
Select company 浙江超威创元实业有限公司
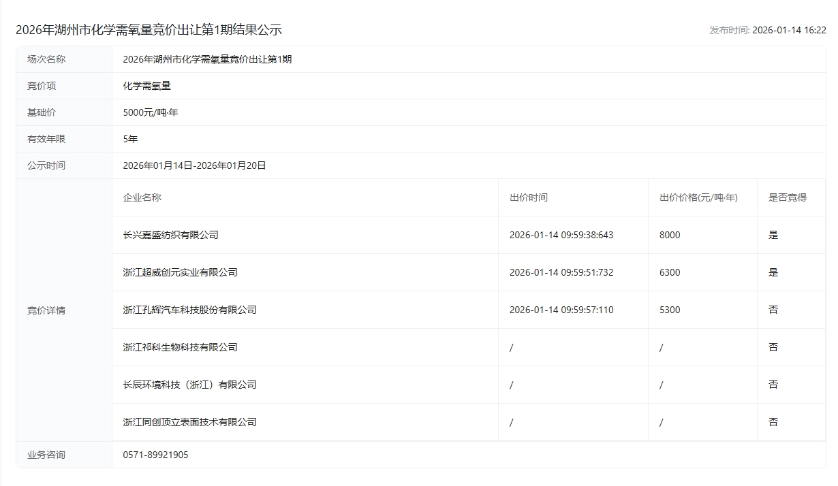(x=180, y=272)
